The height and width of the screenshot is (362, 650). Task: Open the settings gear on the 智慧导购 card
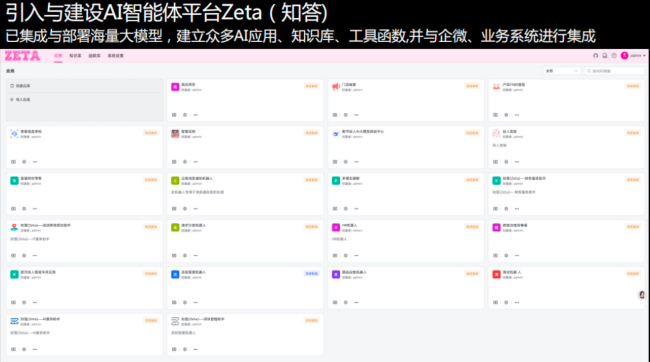(184, 162)
